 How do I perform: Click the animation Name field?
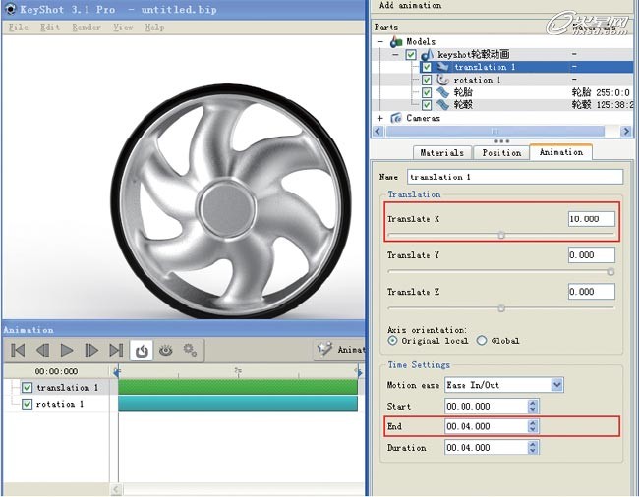515,177
